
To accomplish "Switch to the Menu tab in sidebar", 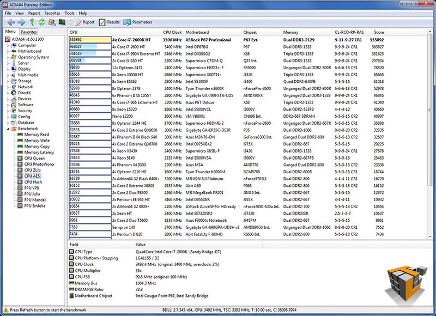I will pos(10,32).
